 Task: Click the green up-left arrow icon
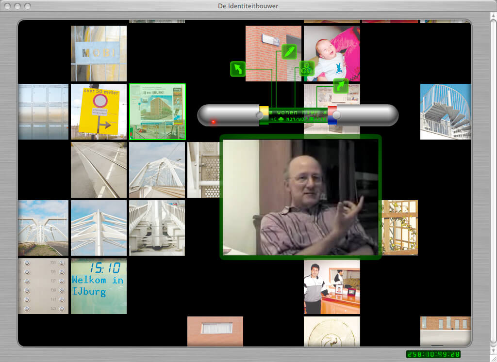(238, 69)
